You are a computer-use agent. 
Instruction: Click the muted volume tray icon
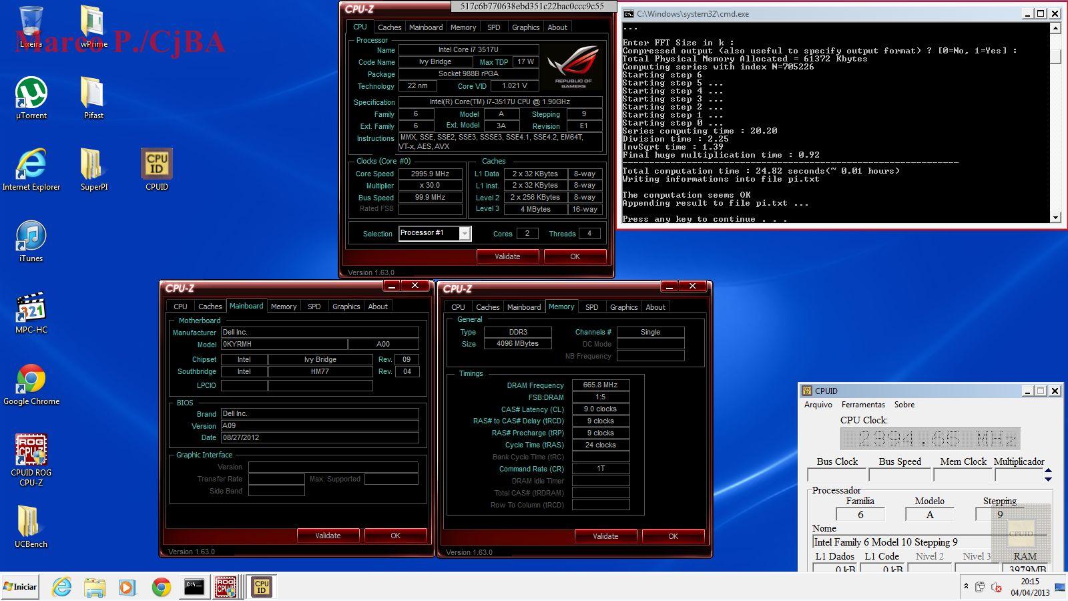tap(996, 587)
